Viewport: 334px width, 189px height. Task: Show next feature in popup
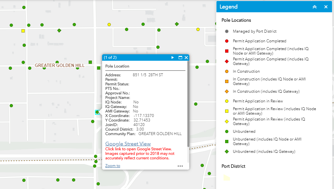pyautogui.click(x=172, y=58)
